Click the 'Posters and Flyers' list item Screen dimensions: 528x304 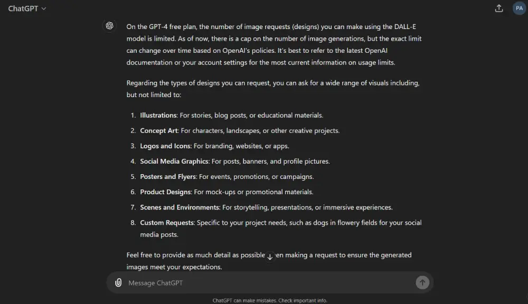click(x=227, y=177)
